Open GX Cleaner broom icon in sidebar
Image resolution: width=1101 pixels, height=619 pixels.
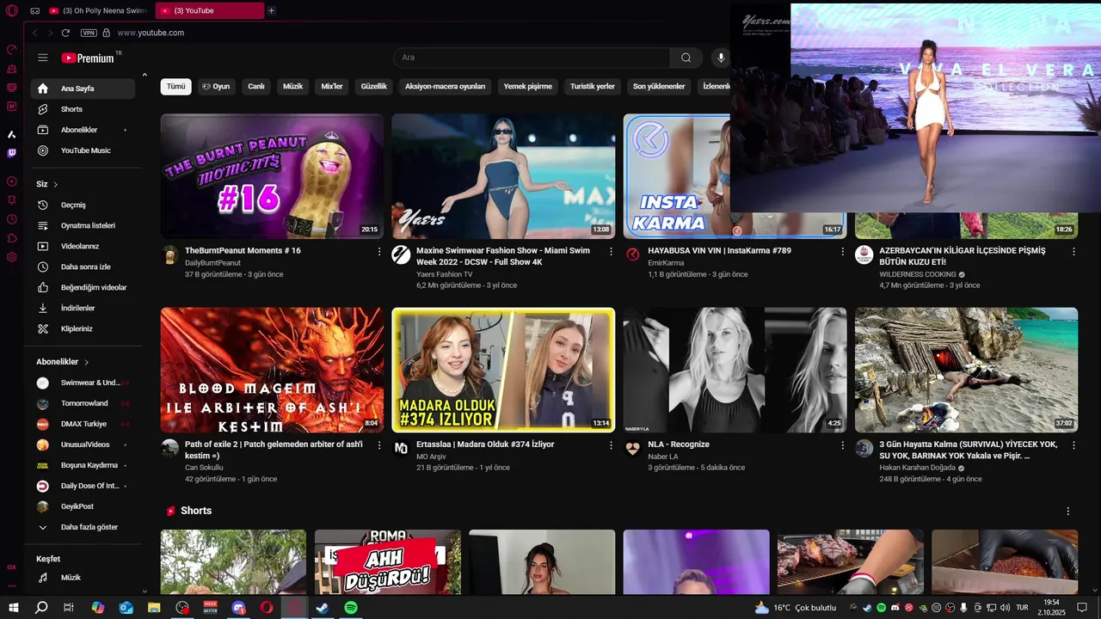[x=12, y=69]
